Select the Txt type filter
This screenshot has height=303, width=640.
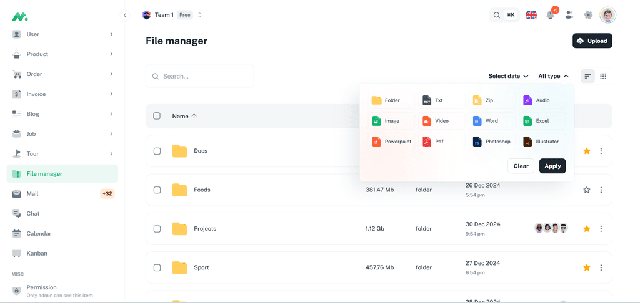(442, 100)
